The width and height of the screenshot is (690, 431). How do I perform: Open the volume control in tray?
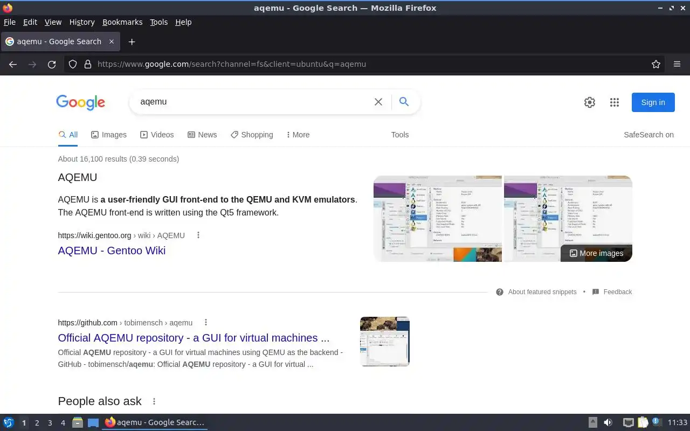608,422
